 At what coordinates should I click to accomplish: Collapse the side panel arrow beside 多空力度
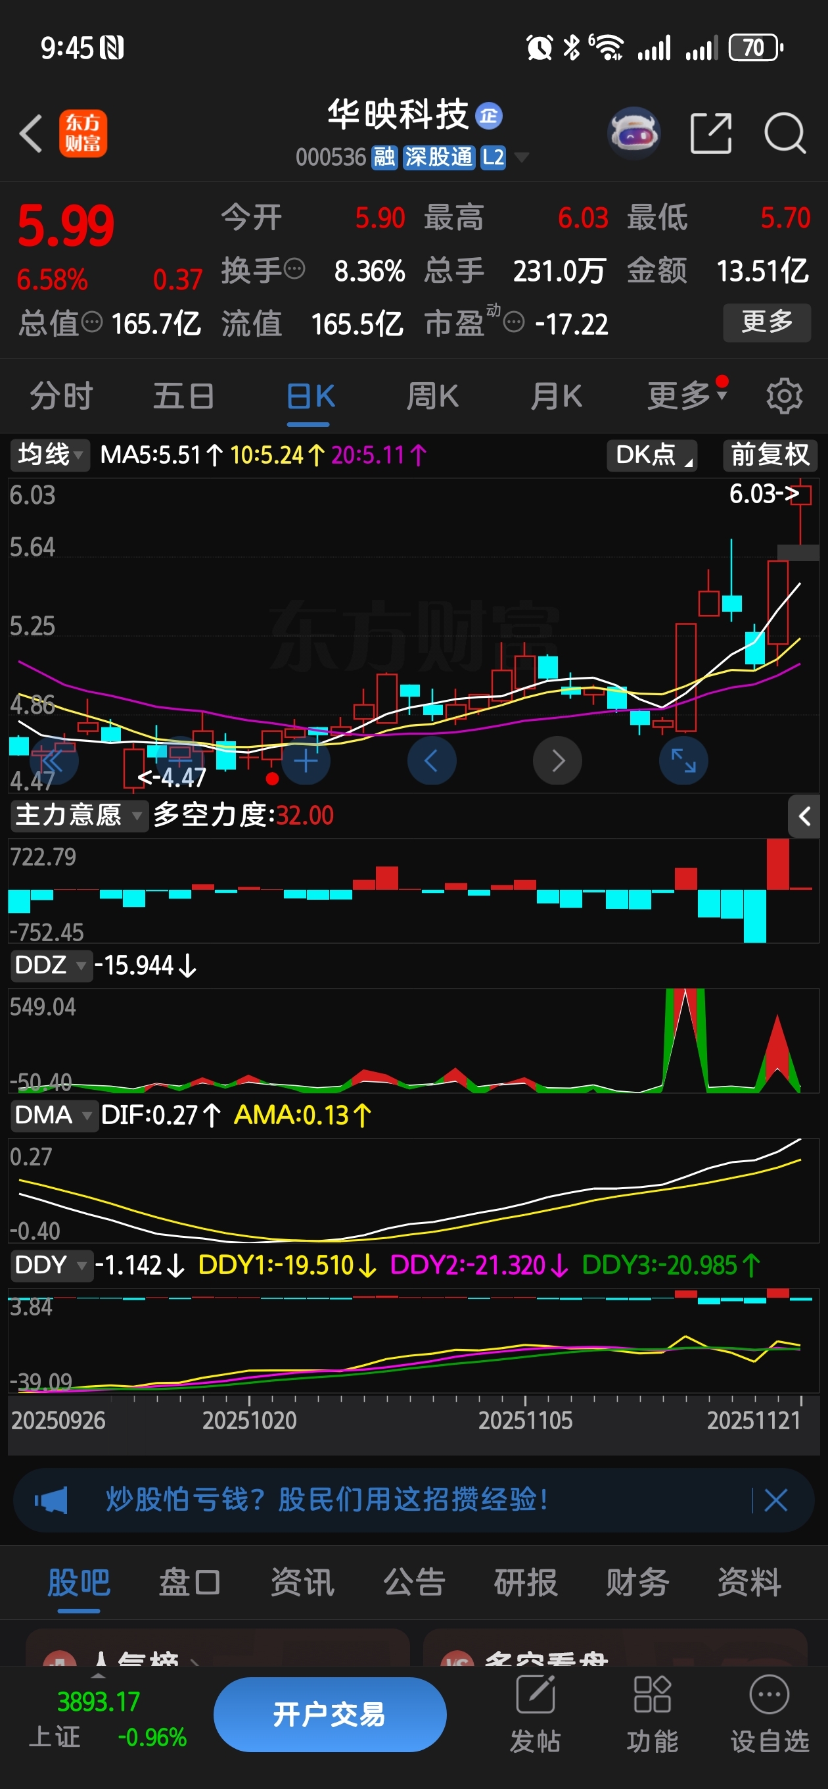(x=804, y=816)
